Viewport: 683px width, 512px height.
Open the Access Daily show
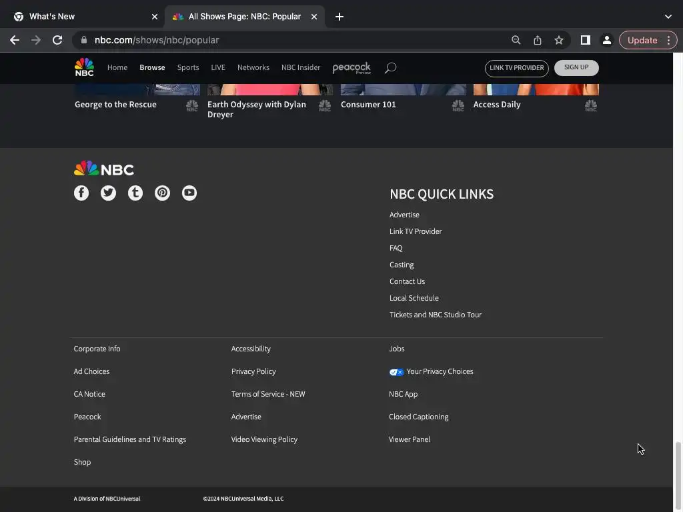(497, 105)
